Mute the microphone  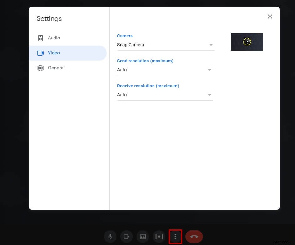click(x=110, y=236)
